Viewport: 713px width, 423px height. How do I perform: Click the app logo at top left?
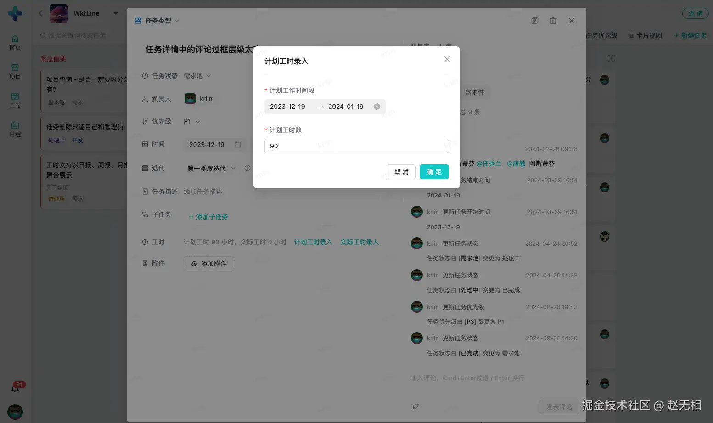pyautogui.click(x=15, y=13)
